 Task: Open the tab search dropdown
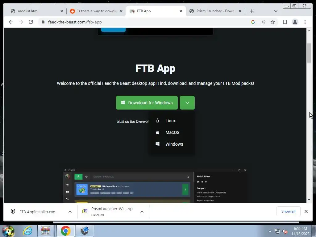point(276,11)
